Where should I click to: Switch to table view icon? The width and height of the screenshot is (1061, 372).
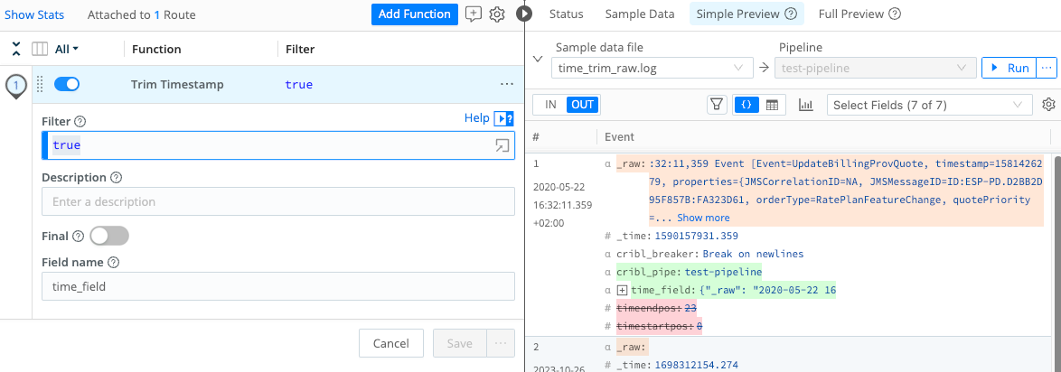tap(772, 105)
